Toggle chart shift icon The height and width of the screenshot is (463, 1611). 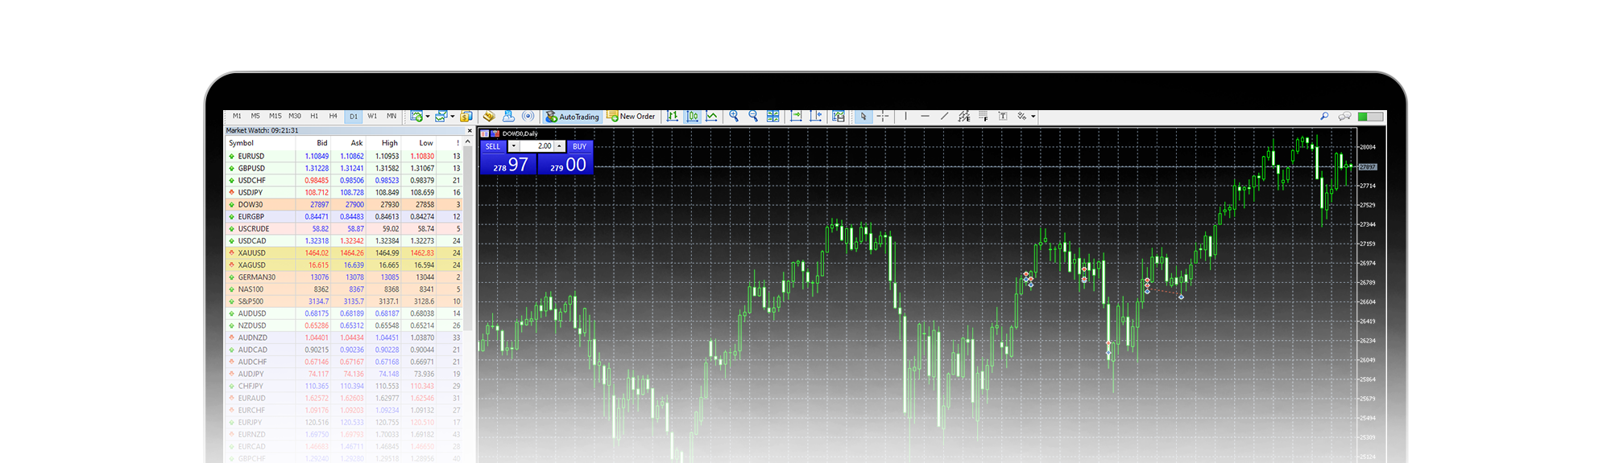click(816, 117)
